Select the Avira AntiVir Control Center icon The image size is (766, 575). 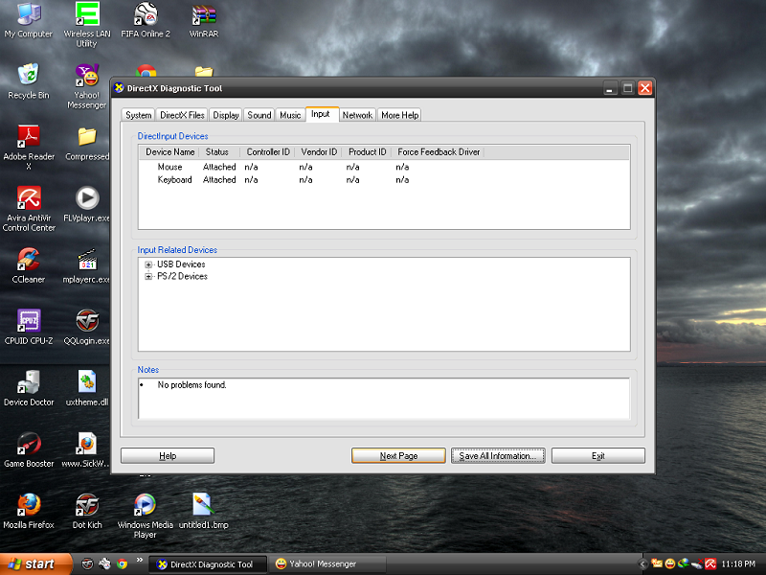click(x=29, y=199)
